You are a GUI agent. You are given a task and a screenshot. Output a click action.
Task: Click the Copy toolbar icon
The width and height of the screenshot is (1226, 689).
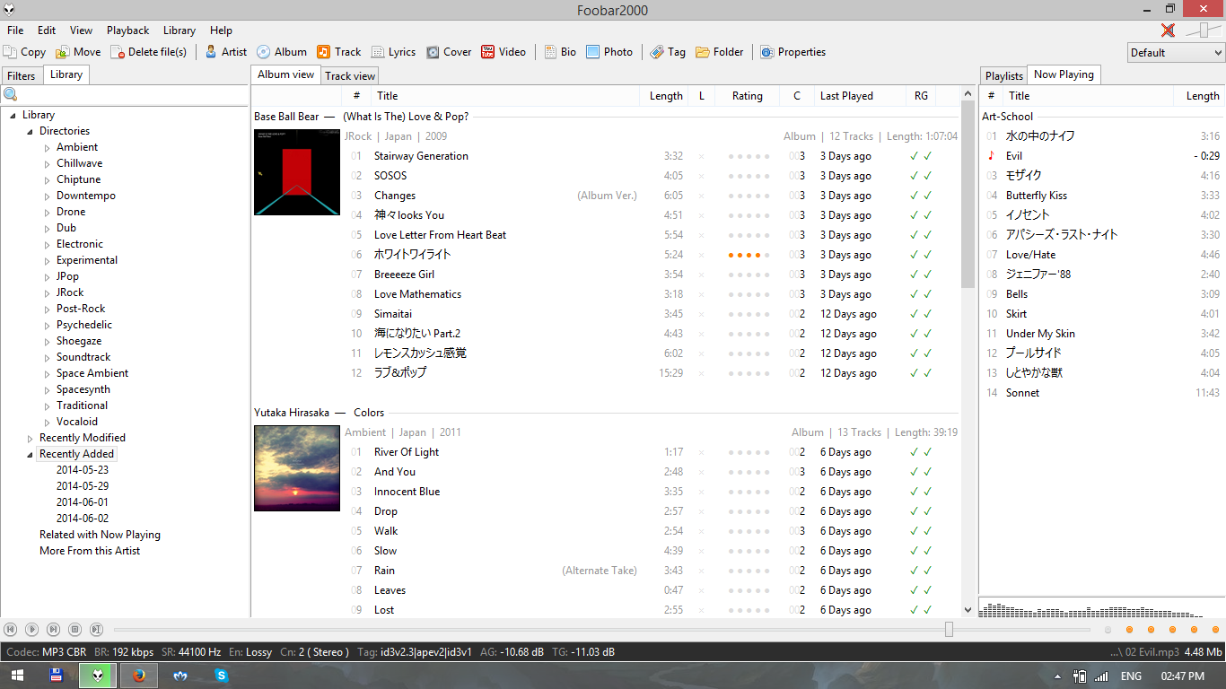coord(10,52)
